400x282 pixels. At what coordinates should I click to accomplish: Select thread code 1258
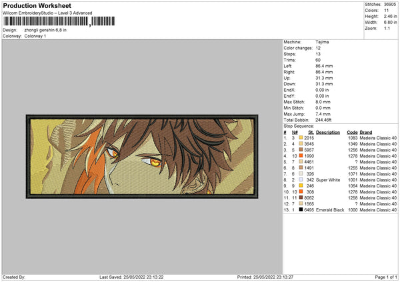[x=353, y=198]
